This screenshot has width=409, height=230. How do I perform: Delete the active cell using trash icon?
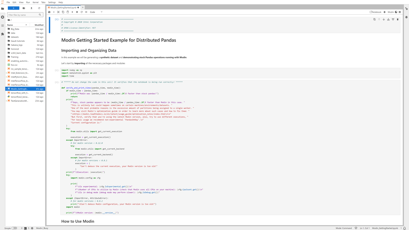click(398, 19)
